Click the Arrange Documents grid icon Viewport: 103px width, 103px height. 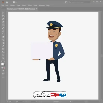pyautogui.click(x=14, y=2)
